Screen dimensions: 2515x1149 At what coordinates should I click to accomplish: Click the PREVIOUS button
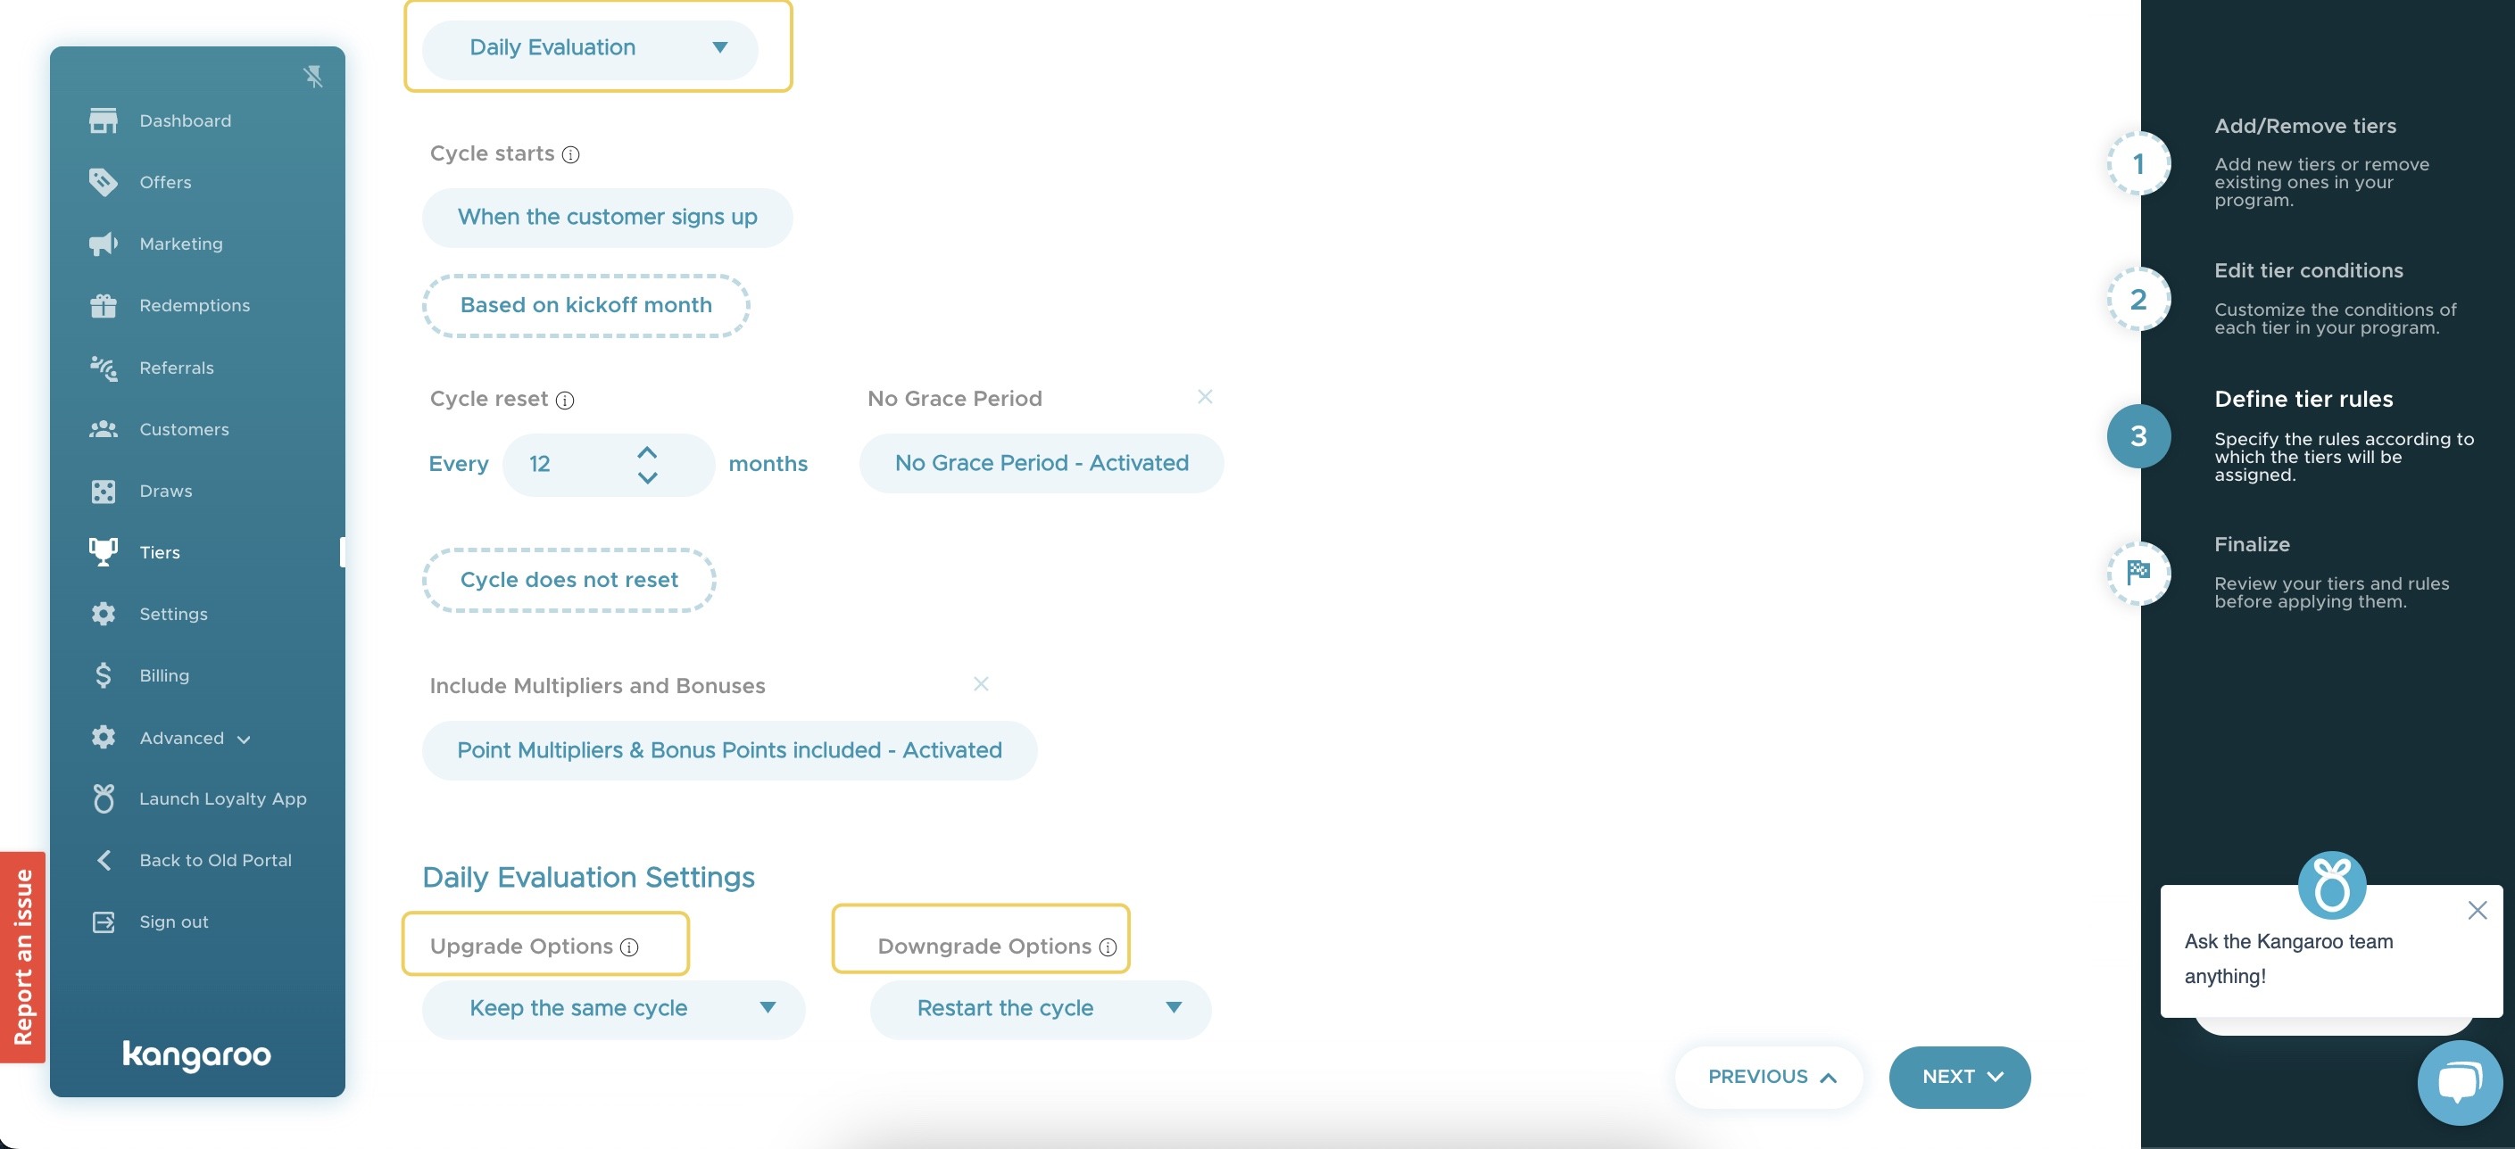point(1769,1077)
